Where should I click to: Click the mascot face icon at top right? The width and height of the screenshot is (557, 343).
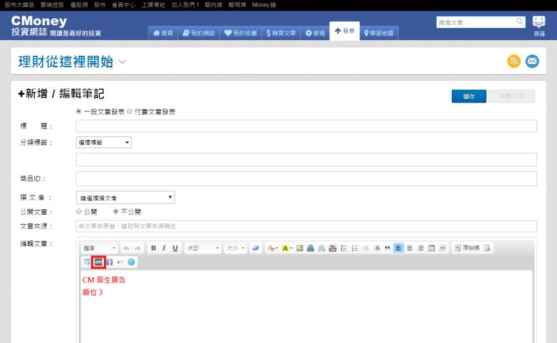[x=539, y=22]
